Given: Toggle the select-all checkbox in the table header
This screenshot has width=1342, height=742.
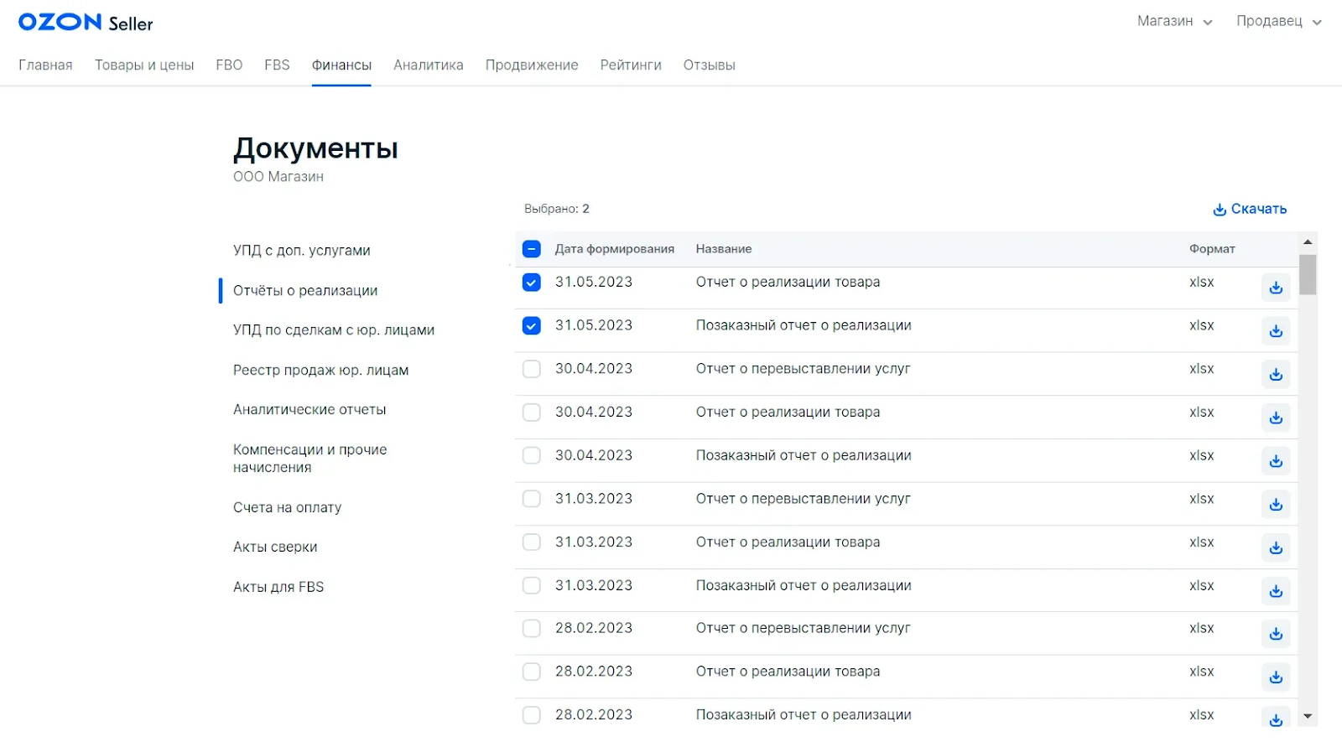Looking at the screenshot, I should [x=532, y=249].
